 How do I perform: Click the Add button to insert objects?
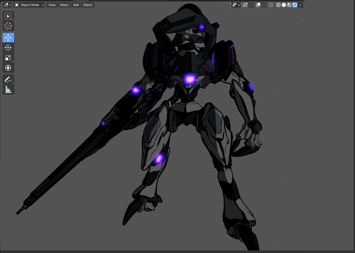click(x=75, y=5)
